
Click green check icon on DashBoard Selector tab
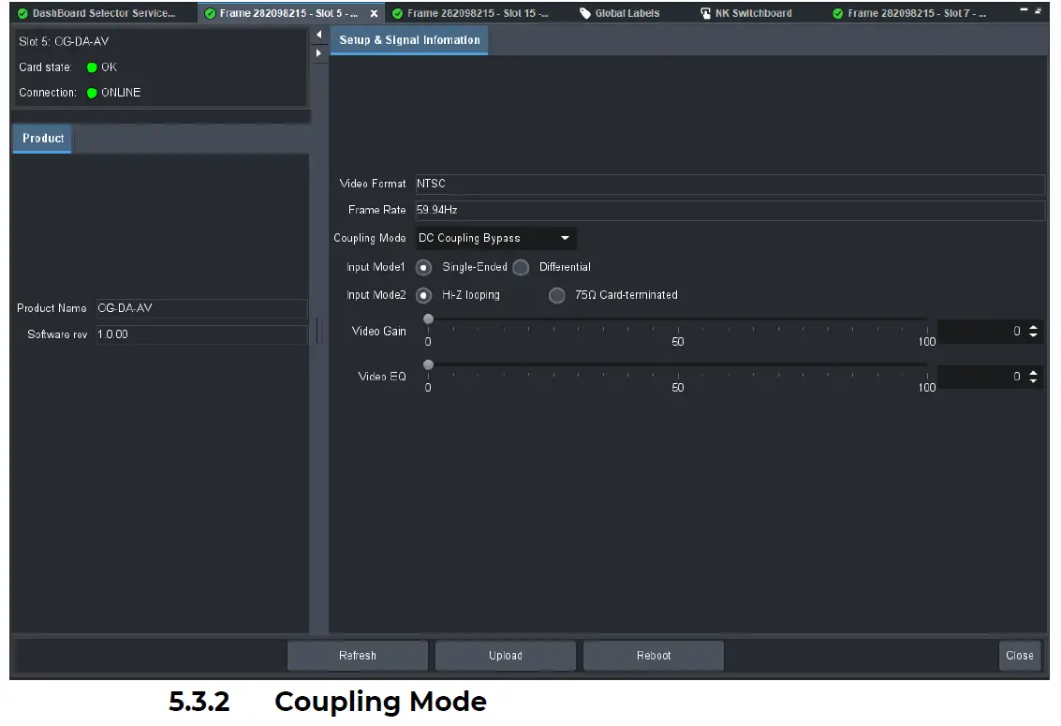point(22,13)
